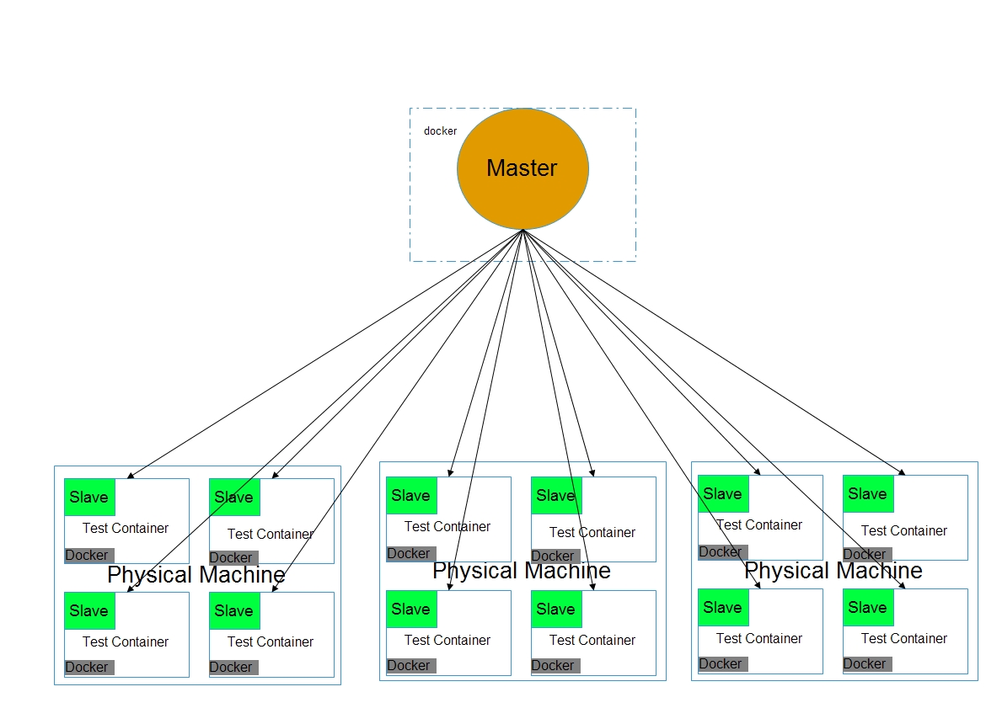Select "Test Container" text in middle machine's lower-right container
This screenshot has height=708, width=1002.
(x=592, y=640)
